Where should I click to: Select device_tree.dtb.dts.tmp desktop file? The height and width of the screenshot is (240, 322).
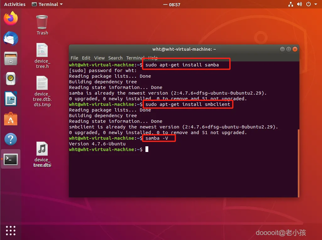point(42,91)
